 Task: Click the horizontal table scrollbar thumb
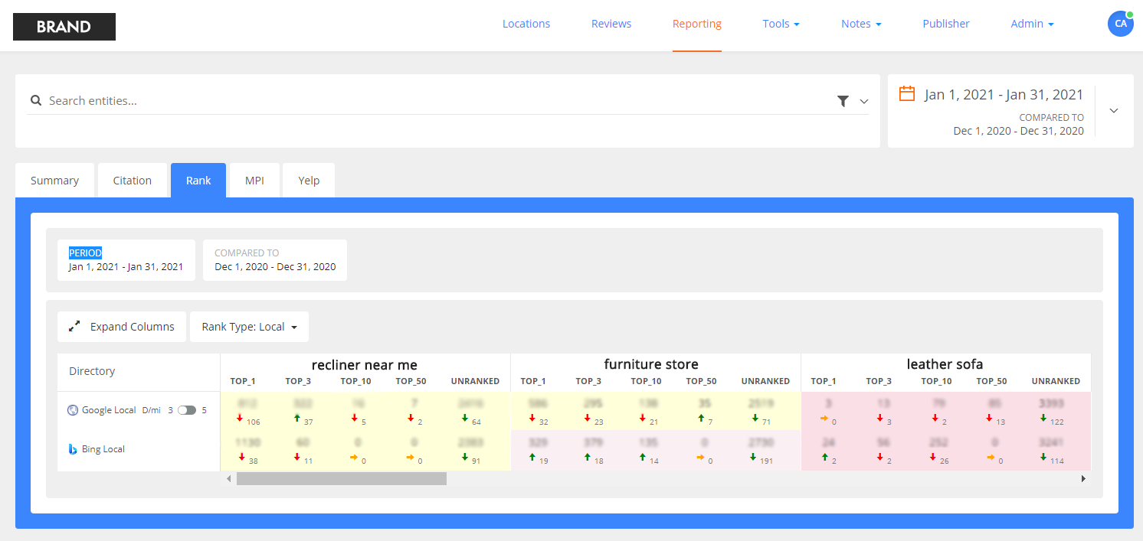341,479
